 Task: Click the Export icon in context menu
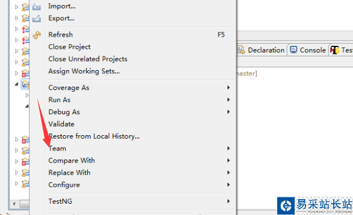click(36, 19)
